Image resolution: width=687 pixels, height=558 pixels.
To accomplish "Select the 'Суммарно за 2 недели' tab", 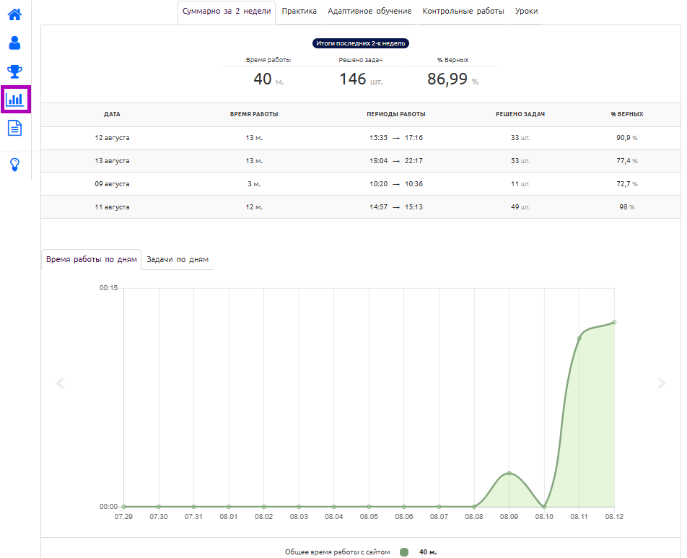I will click(x=227, y=12).
